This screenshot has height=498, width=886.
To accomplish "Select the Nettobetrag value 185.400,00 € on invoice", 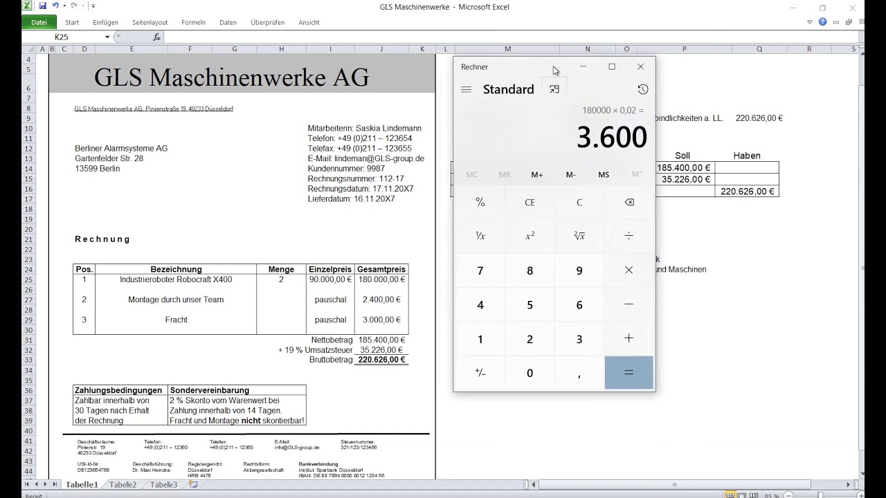I will (381, 340).
